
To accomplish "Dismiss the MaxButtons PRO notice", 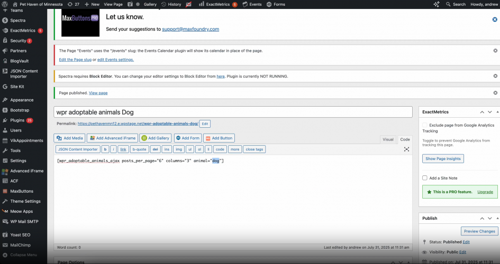I will [495, 20].
